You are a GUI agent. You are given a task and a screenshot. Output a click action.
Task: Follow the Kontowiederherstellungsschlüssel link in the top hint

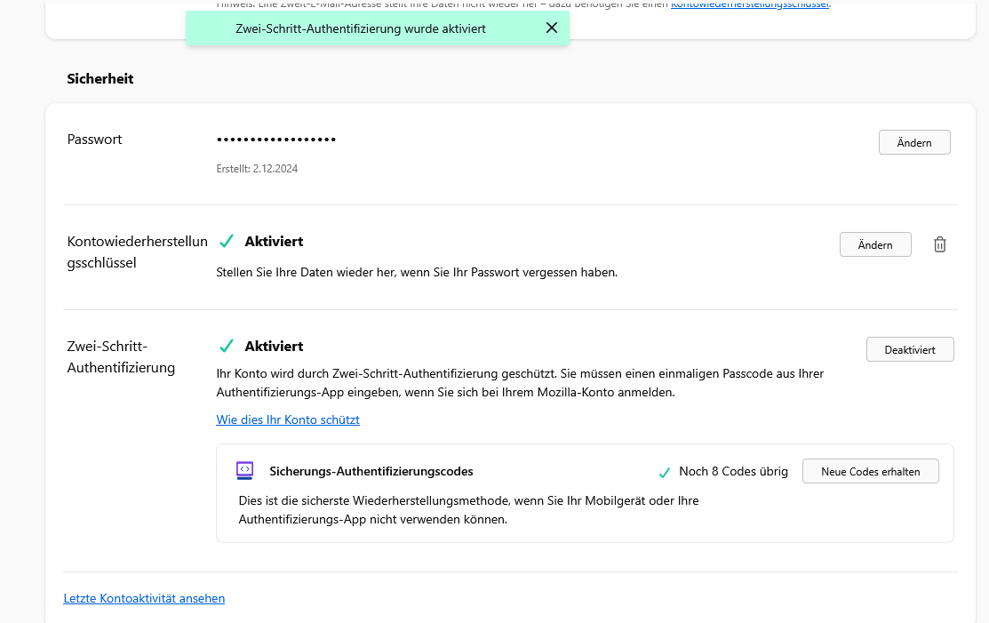[x=749, y=5]
